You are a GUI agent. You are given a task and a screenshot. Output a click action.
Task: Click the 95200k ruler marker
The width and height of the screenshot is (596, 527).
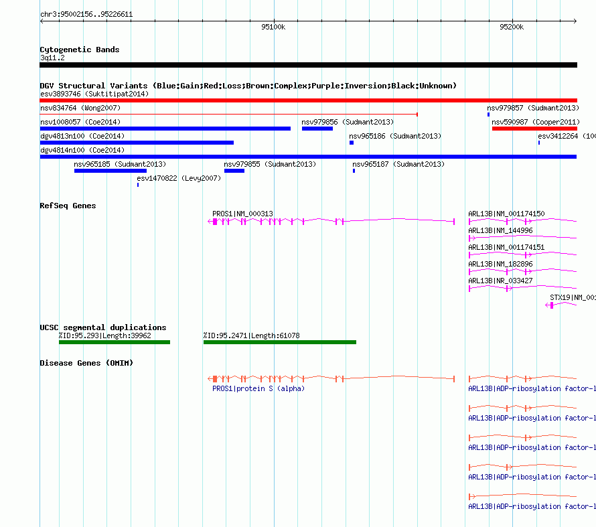point(512,27)
